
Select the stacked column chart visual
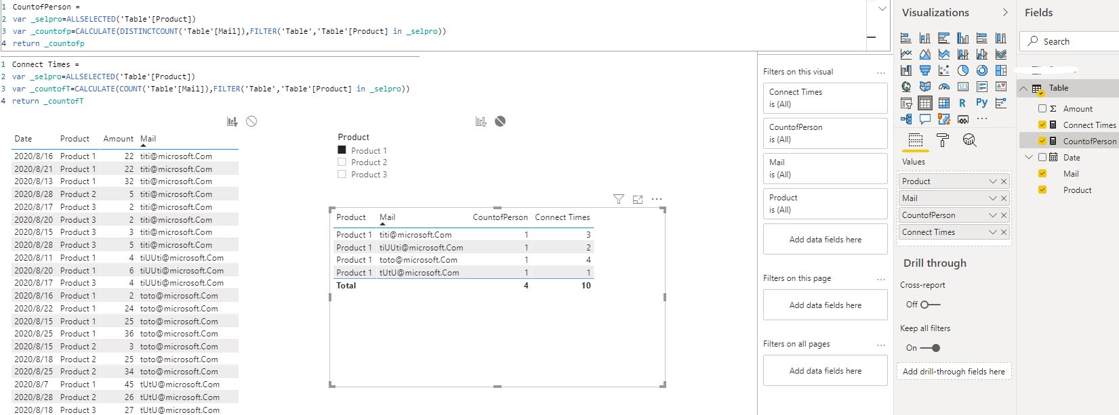(924, 39)
